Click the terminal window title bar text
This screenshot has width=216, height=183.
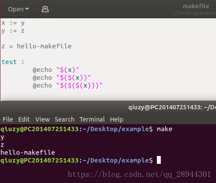tap(172, 108)
